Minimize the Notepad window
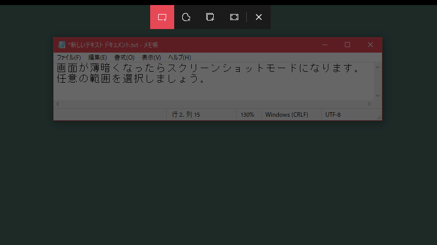Screen dimensions: 437x245 325,45
